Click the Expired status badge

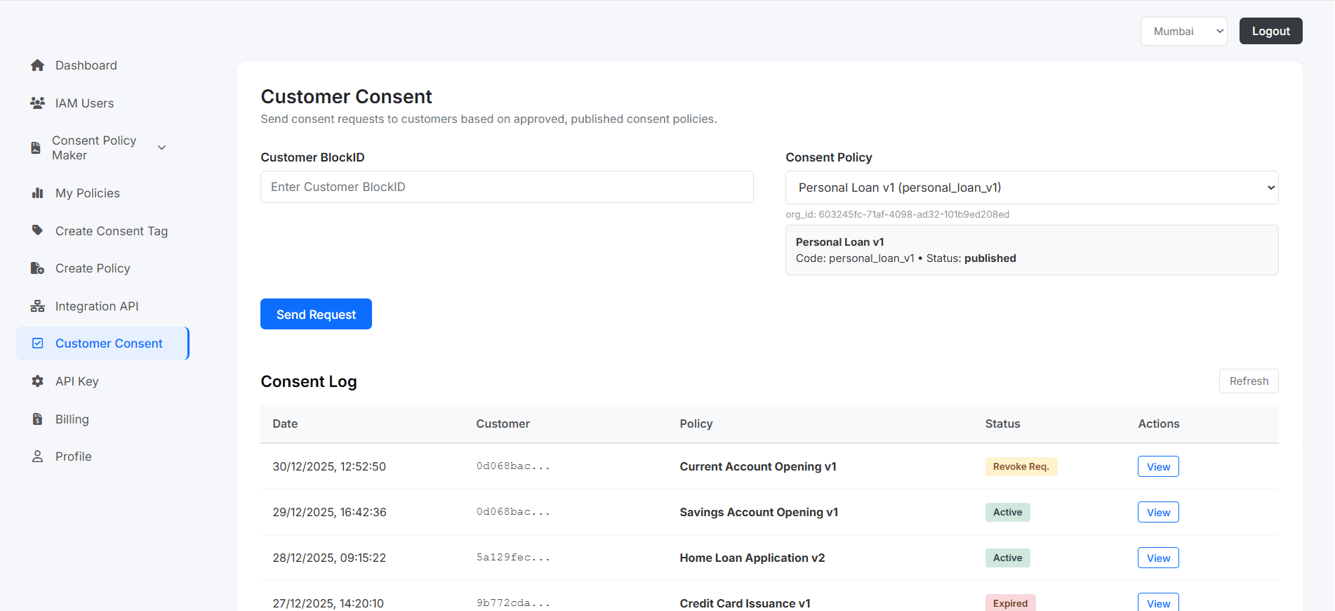1010,603
